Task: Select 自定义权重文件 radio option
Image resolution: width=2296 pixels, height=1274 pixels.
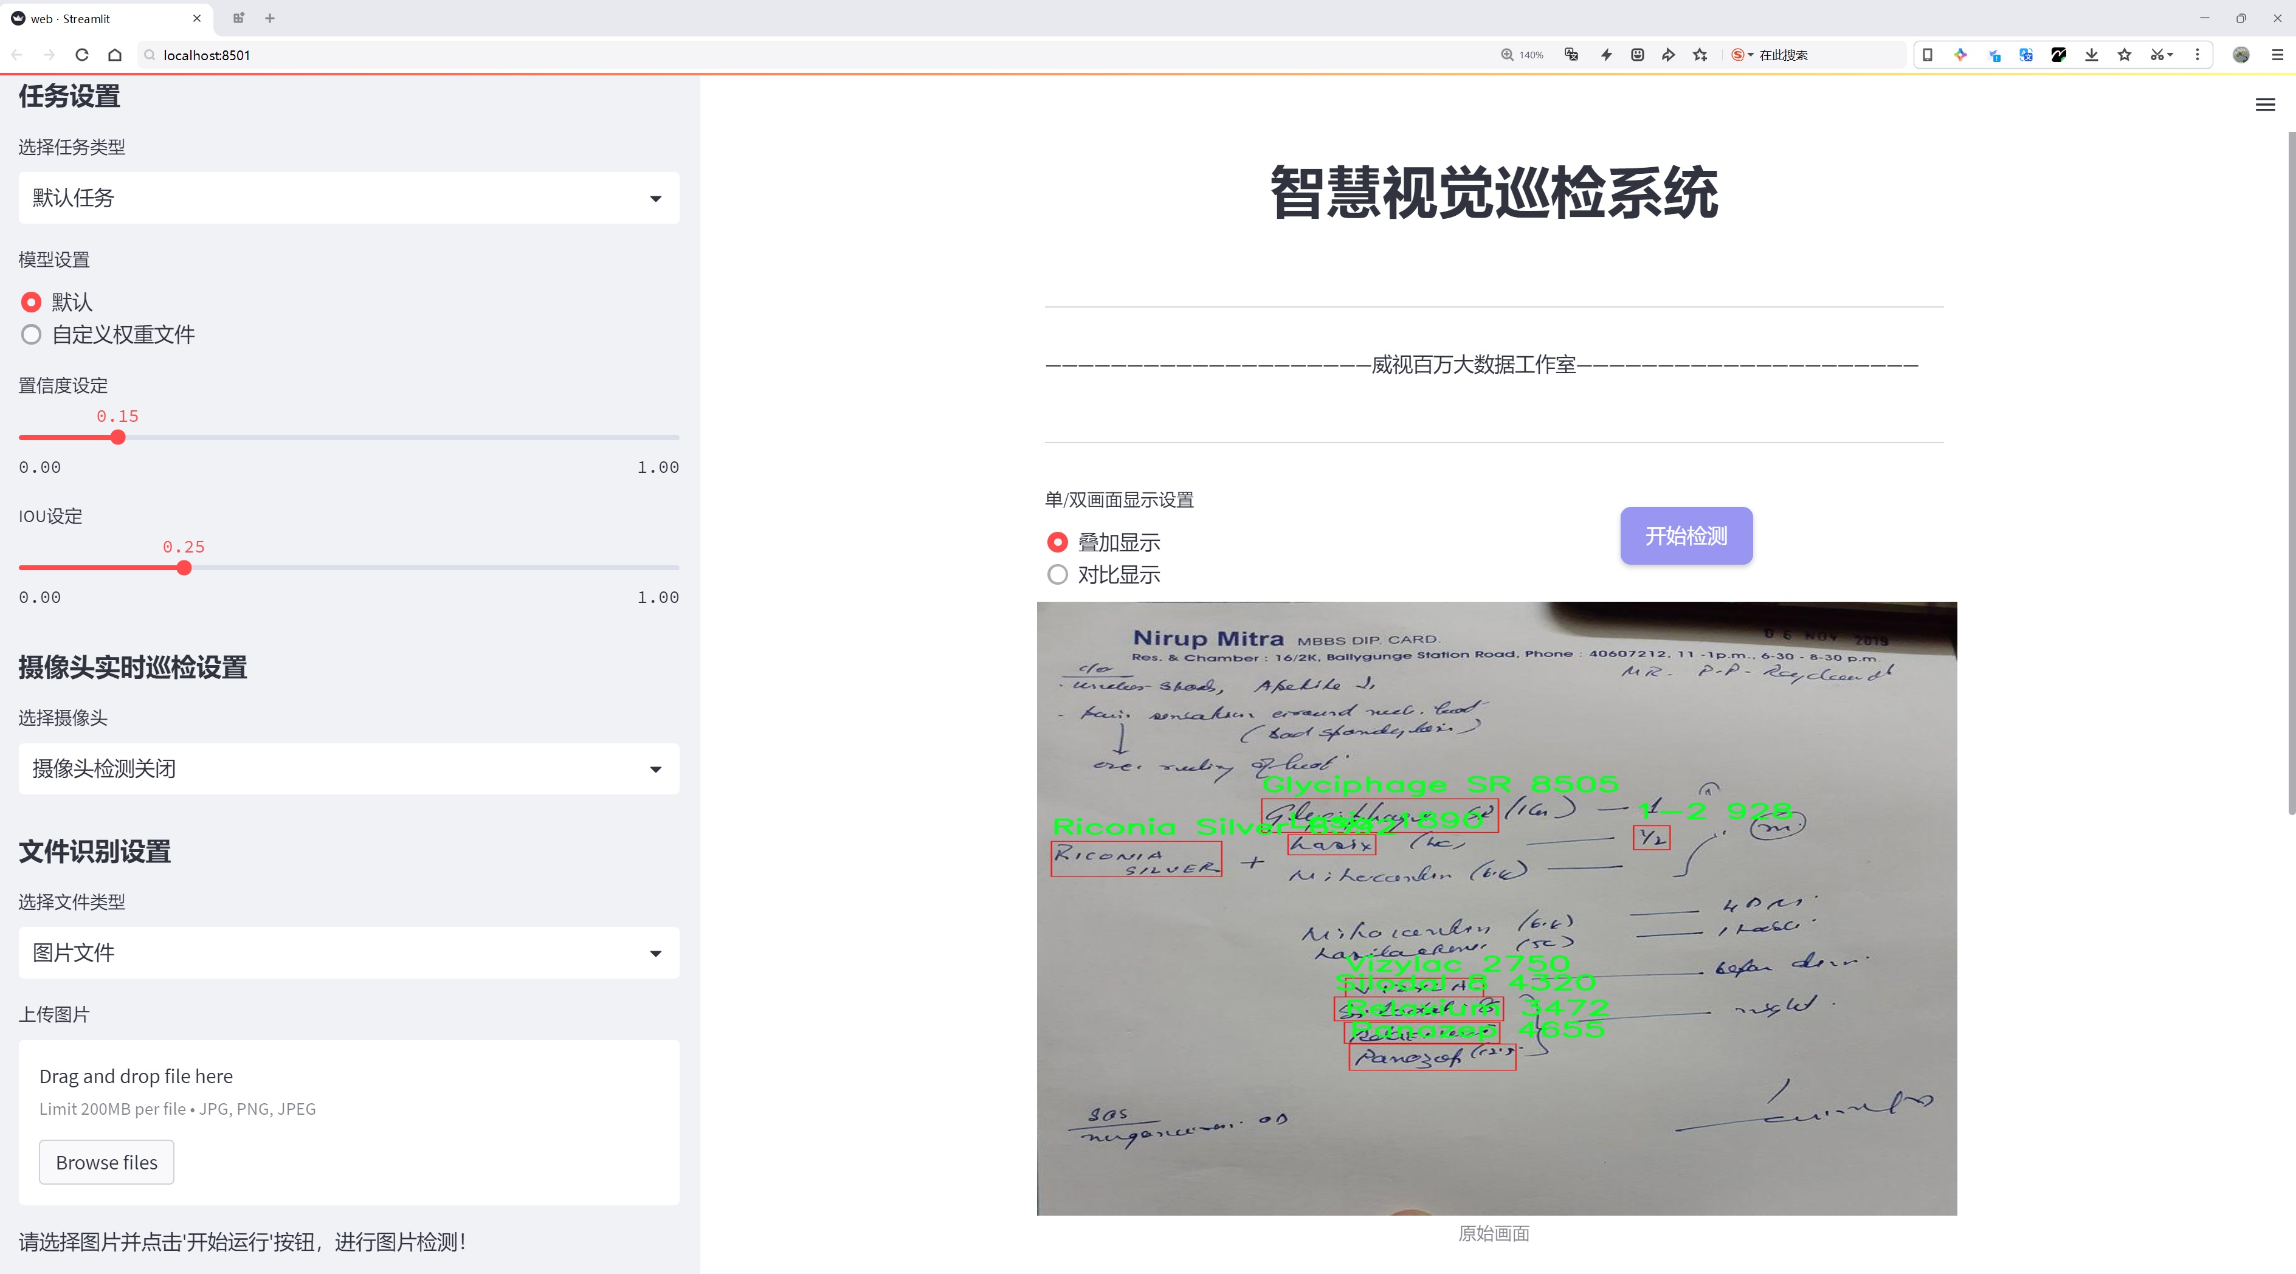Action: coord(31,335)
